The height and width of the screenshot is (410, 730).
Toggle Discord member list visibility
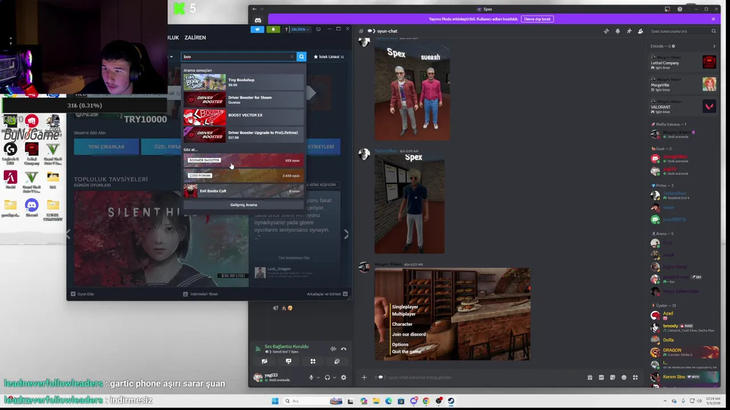click(x=640, y=31)
